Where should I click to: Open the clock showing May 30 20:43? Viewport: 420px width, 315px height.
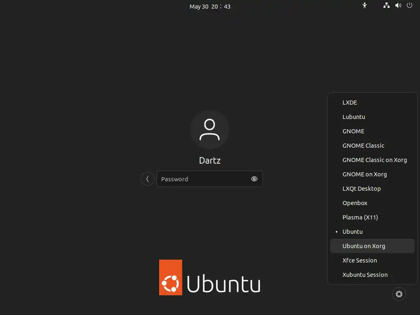[x=210, y=7]
